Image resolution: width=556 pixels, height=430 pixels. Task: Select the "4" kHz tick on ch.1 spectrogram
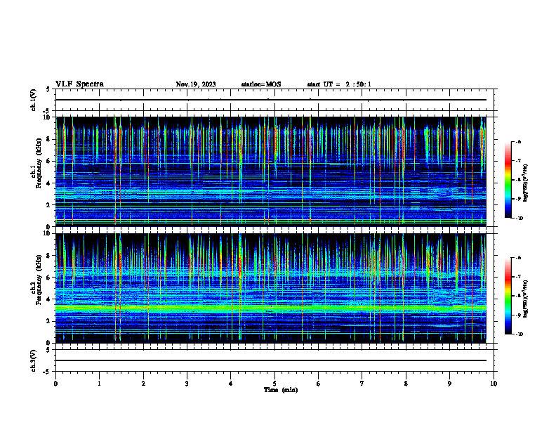(49, 183)
